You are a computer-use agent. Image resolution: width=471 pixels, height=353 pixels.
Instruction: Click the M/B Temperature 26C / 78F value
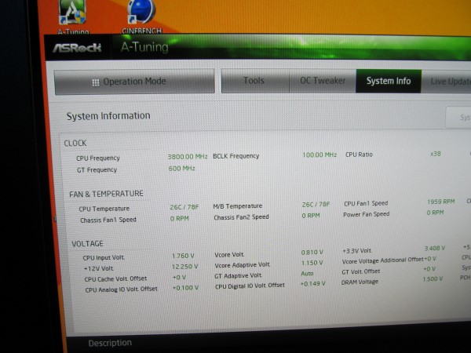[316, 205]
